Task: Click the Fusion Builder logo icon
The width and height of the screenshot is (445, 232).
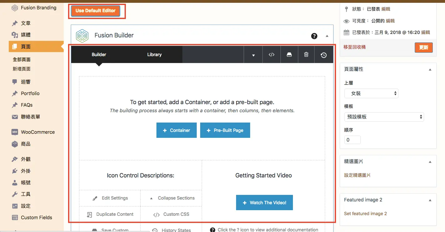Action: coord(82,36)
